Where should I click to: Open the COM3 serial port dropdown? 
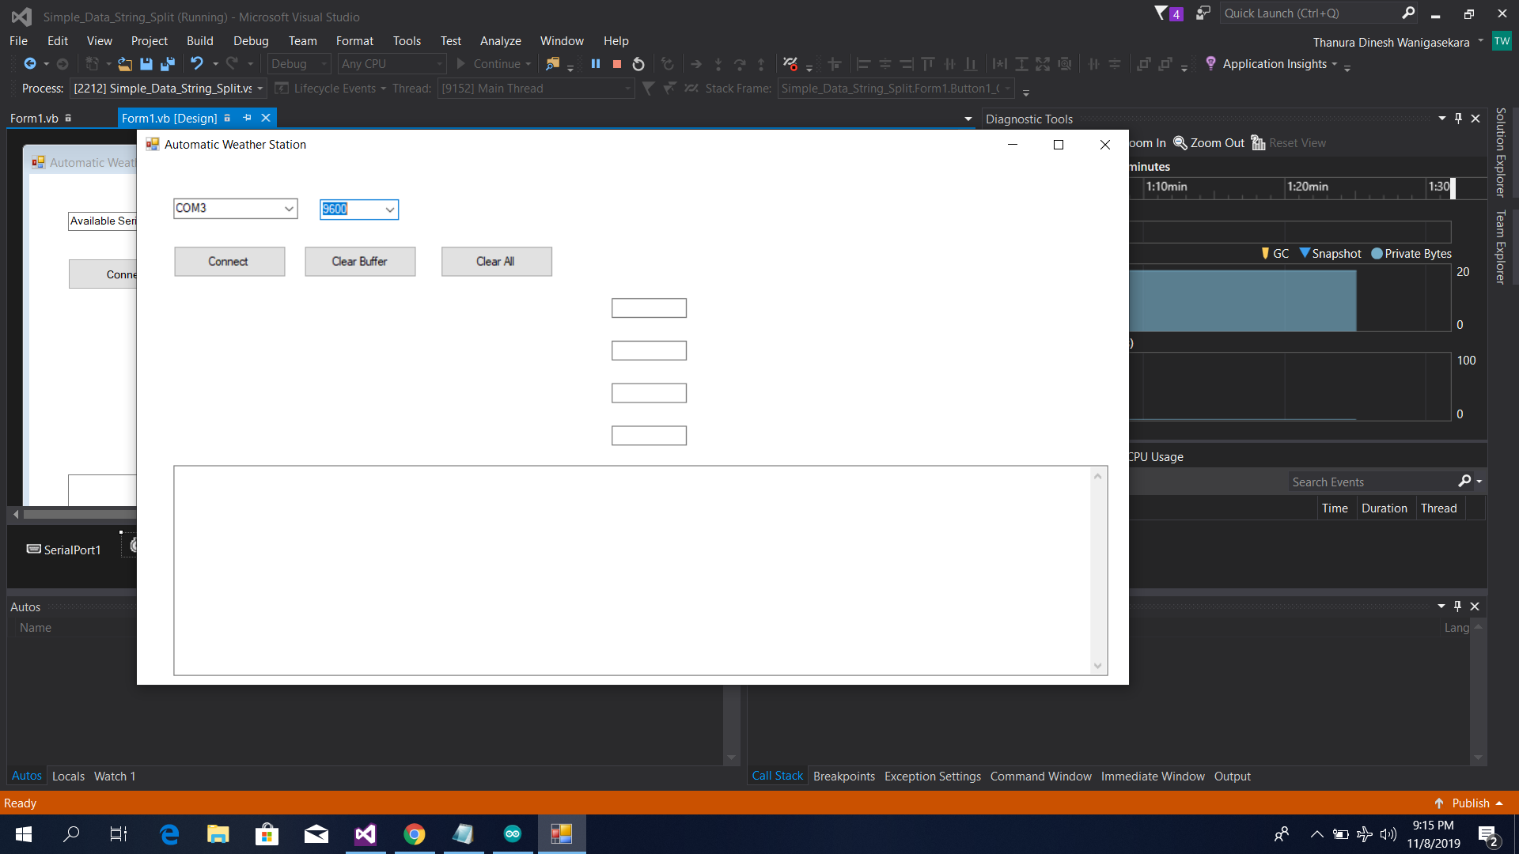pyautogui.click(x=289, y=208)
